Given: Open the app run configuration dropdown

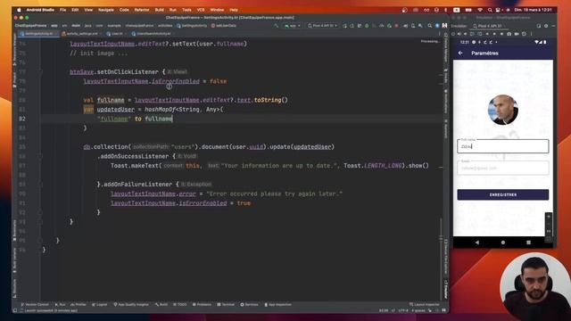Looking at the screenshot, I should tap(293, 26).
